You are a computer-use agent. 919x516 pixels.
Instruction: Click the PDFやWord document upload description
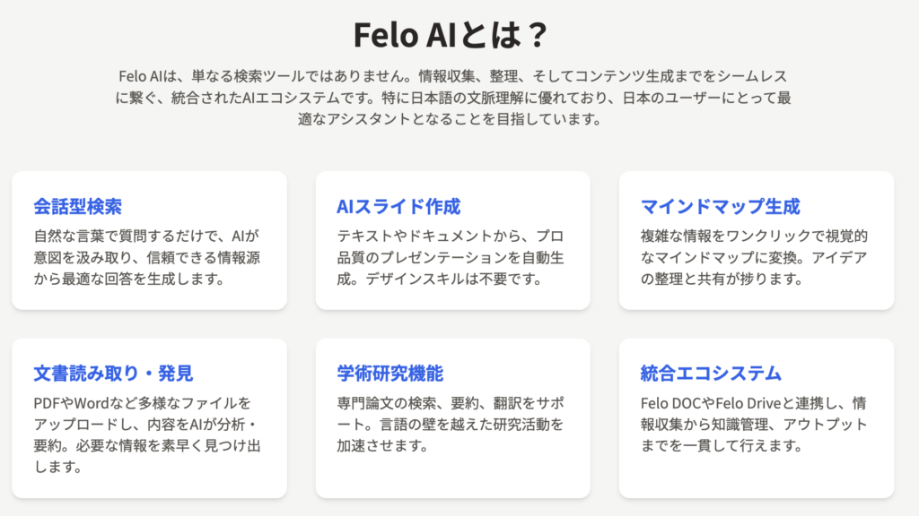(x=146, y=434)
